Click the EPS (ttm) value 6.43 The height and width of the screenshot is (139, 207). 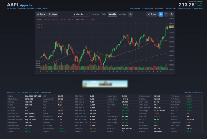92,96
